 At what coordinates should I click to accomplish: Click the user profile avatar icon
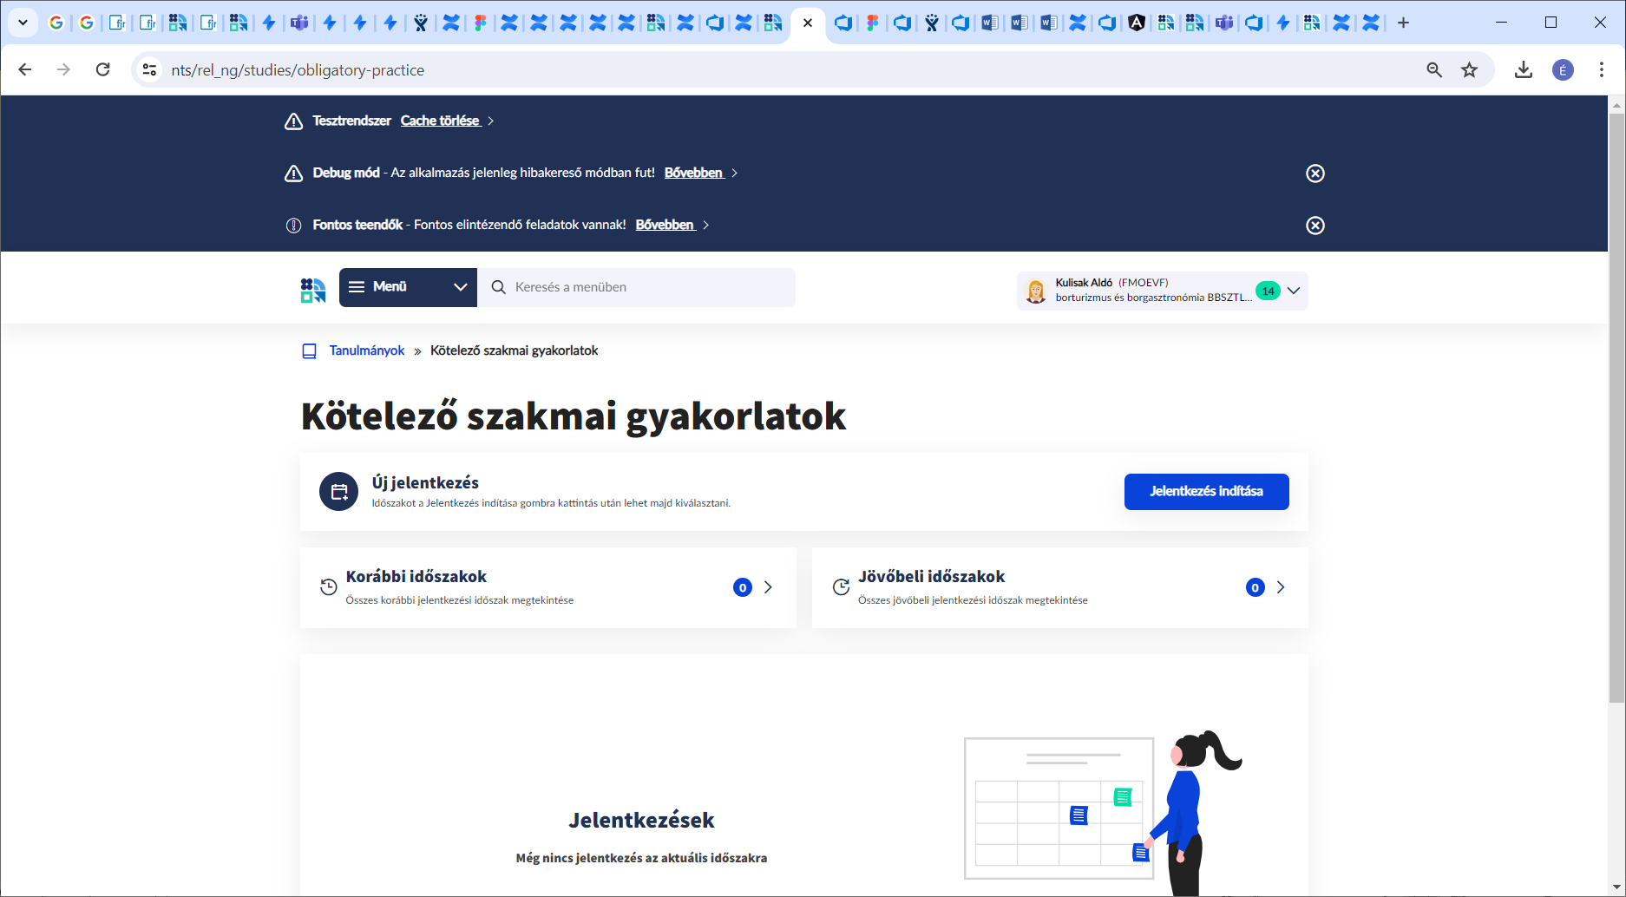coord(1035,291)
